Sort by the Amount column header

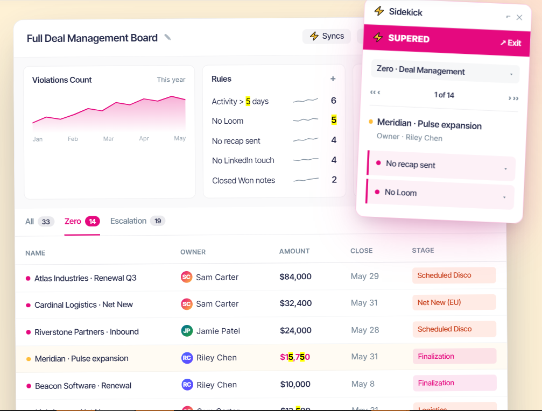point(294,251)
